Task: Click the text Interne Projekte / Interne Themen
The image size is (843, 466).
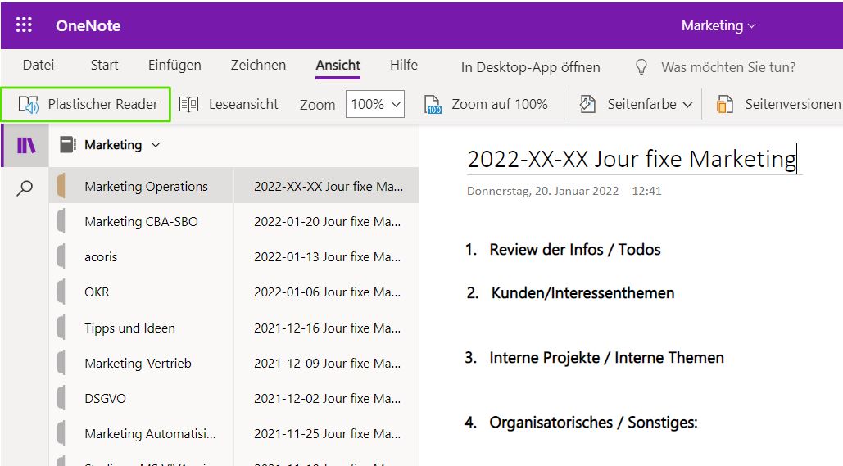Action: (606, 357)
